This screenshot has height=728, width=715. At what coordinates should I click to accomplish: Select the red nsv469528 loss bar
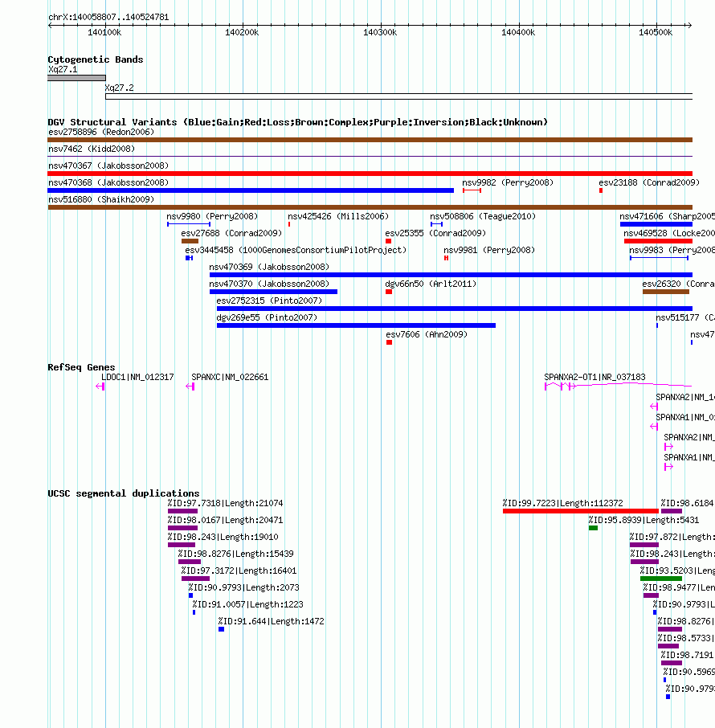point(658,241)
